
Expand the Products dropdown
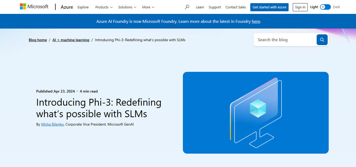click(x=104, y=7)
